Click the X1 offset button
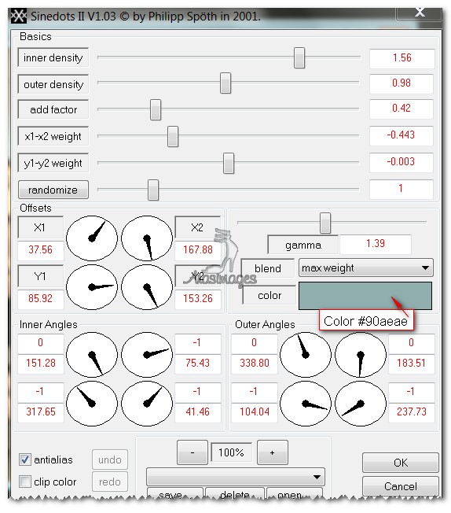The height and width of the screenshot is (513, 451). 41,227
